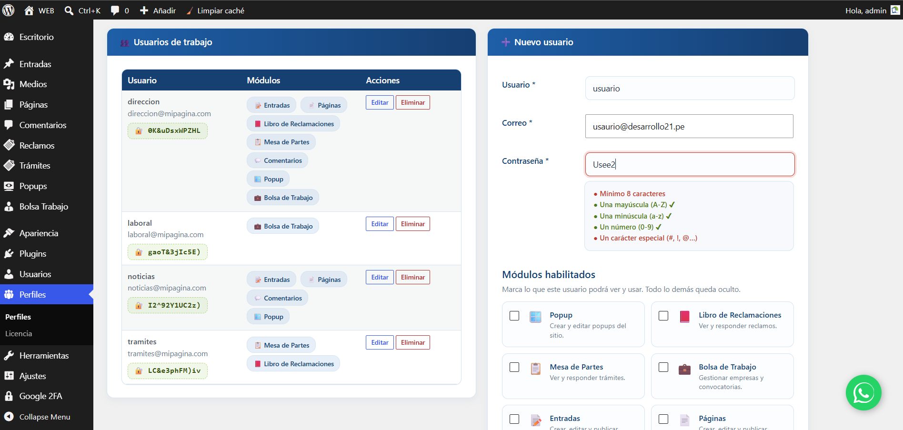This screenshot has width=903, height=430.
Task: Enable the Páginas module checkbox
Action: 663,419
